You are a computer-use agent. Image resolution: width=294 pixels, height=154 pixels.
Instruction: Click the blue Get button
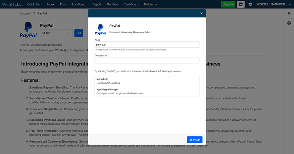click(79, 33)
